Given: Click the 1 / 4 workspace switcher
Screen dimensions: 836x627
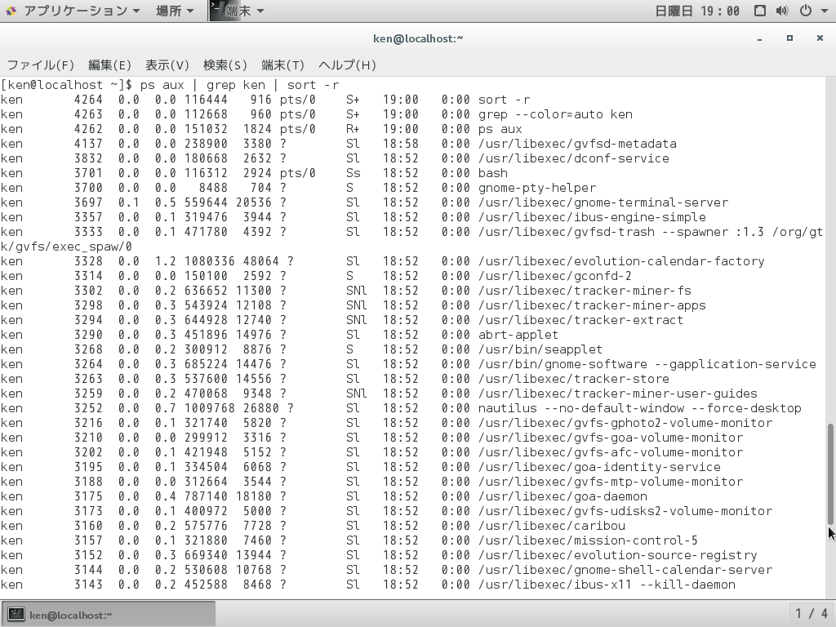Looking at the screenshot, I should (x=812, y=614).
